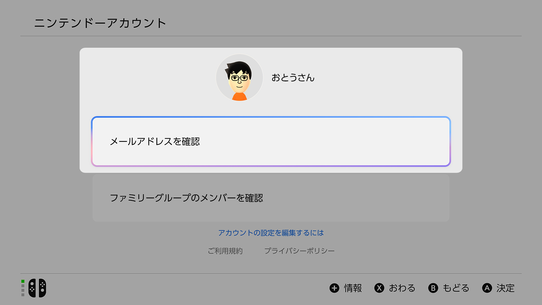
Task: Click the X button icon for おわる
Action: tap(379, 288)
